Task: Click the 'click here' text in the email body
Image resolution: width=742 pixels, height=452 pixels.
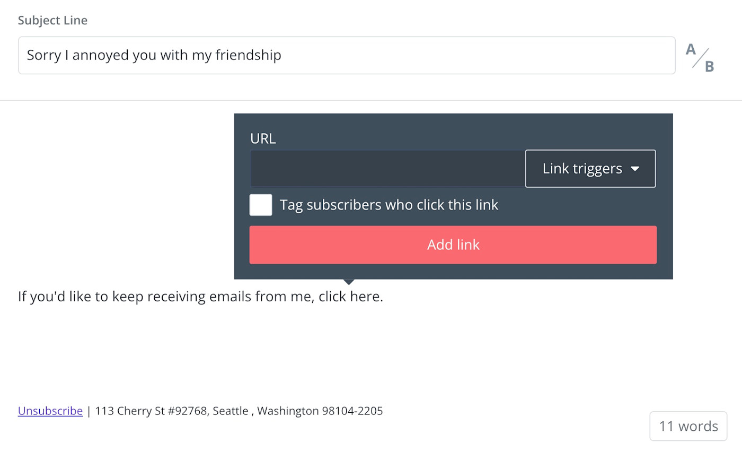Action: tap(349, 296)
